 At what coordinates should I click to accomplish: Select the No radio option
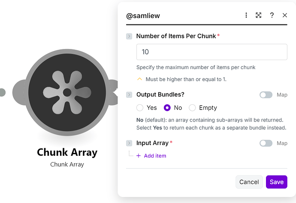click(x=168, y=108)
